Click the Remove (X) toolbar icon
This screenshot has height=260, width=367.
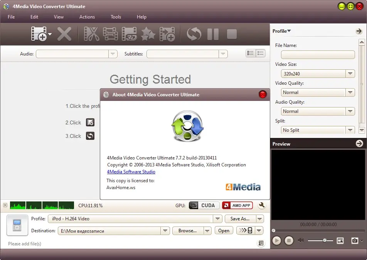[x=64, y=34]
